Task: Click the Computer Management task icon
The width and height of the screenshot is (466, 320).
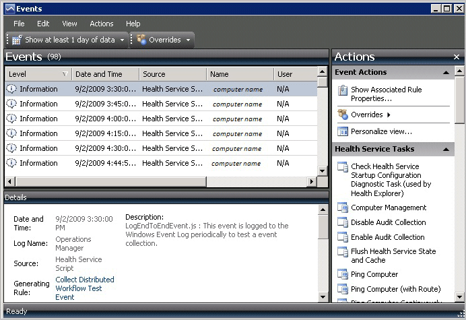Action: tap(343, 207)
